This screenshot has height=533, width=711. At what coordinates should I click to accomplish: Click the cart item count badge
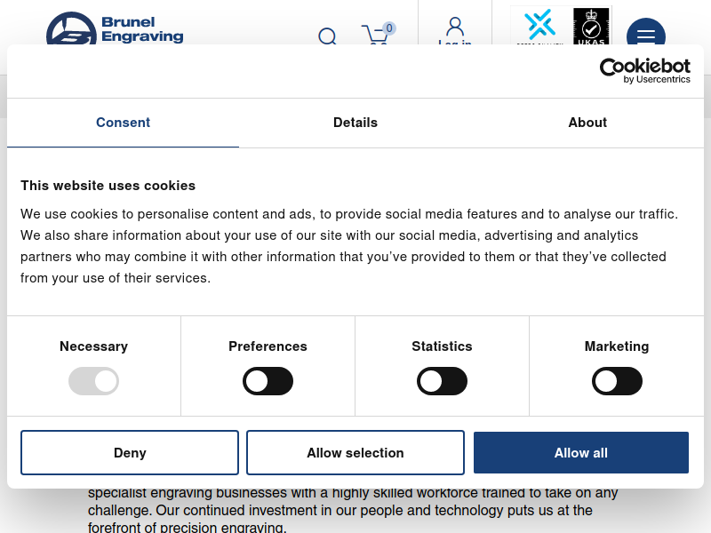tap(389, 28)
